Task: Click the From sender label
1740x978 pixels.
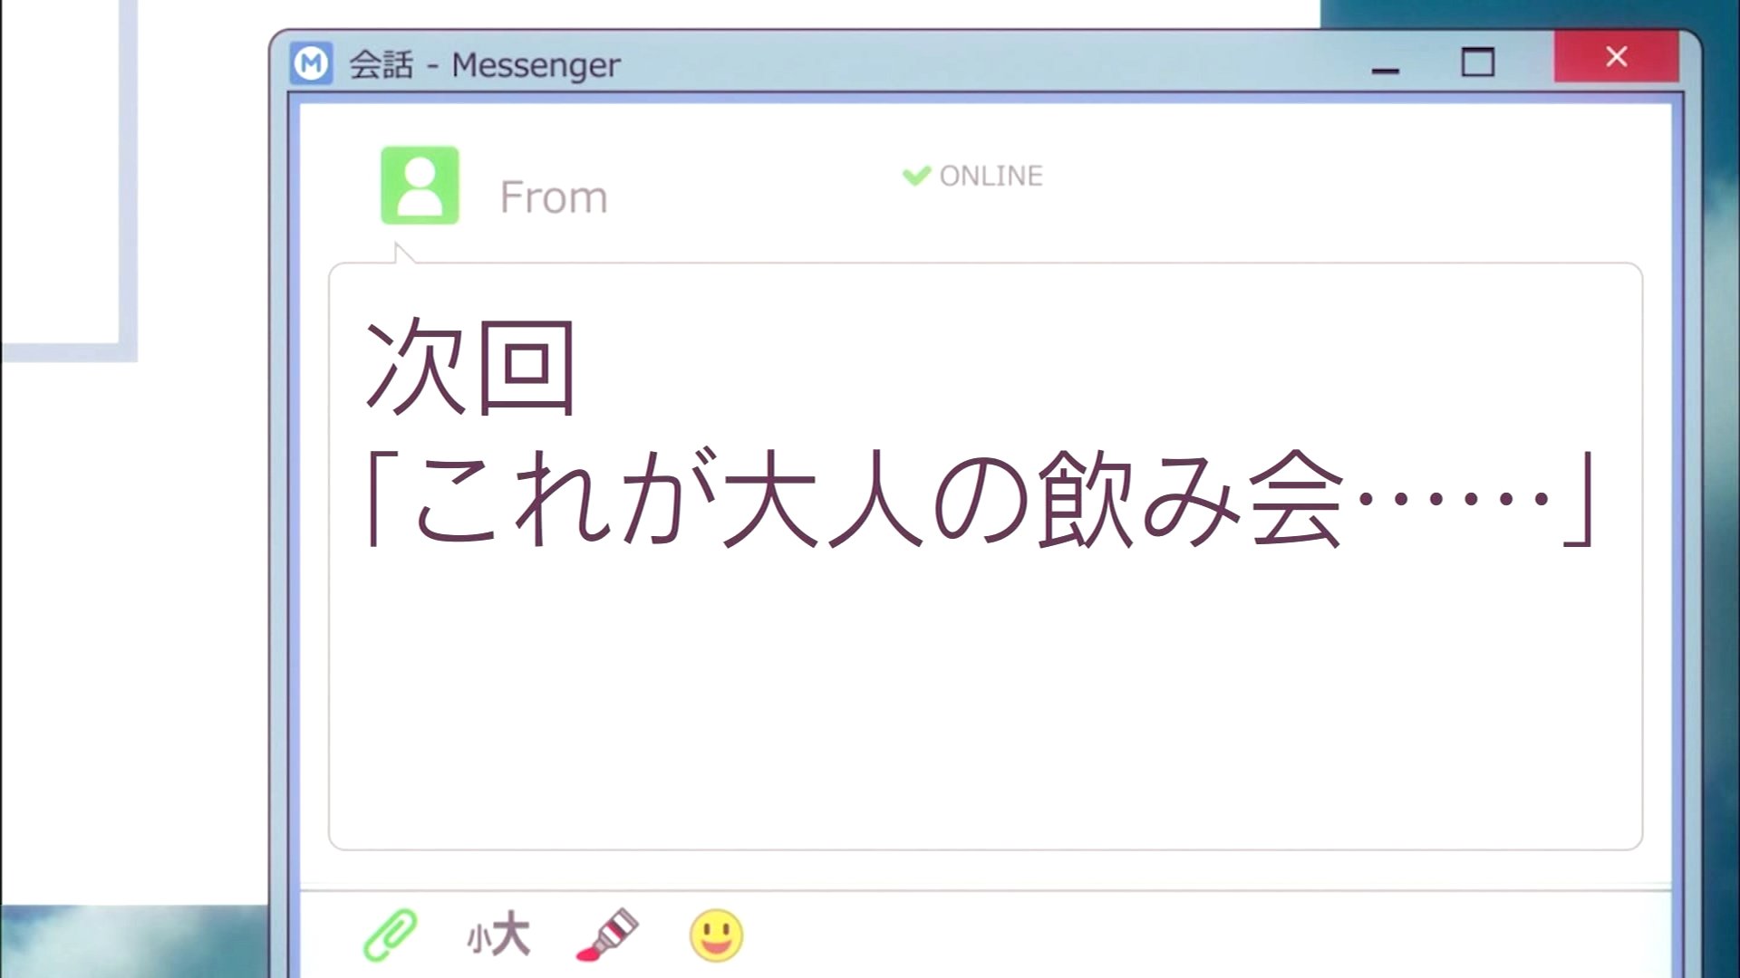Action: tap(554, 197)
